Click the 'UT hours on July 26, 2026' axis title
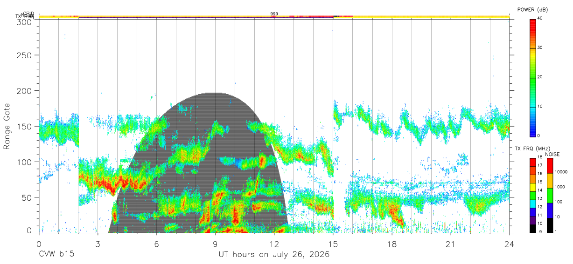573x264 pixels. (x=274, y=255)
